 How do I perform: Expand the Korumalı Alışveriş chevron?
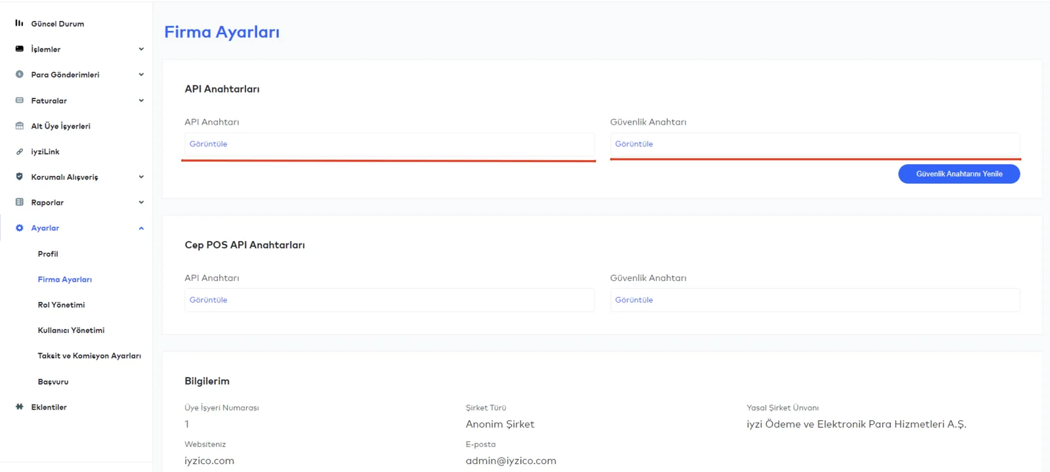click(141, 177)
